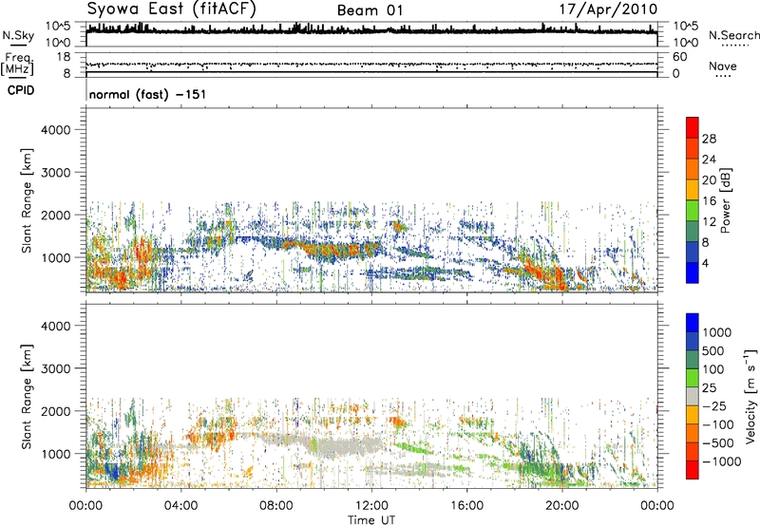Click '4000' tick on power panel

click(55, 130)
